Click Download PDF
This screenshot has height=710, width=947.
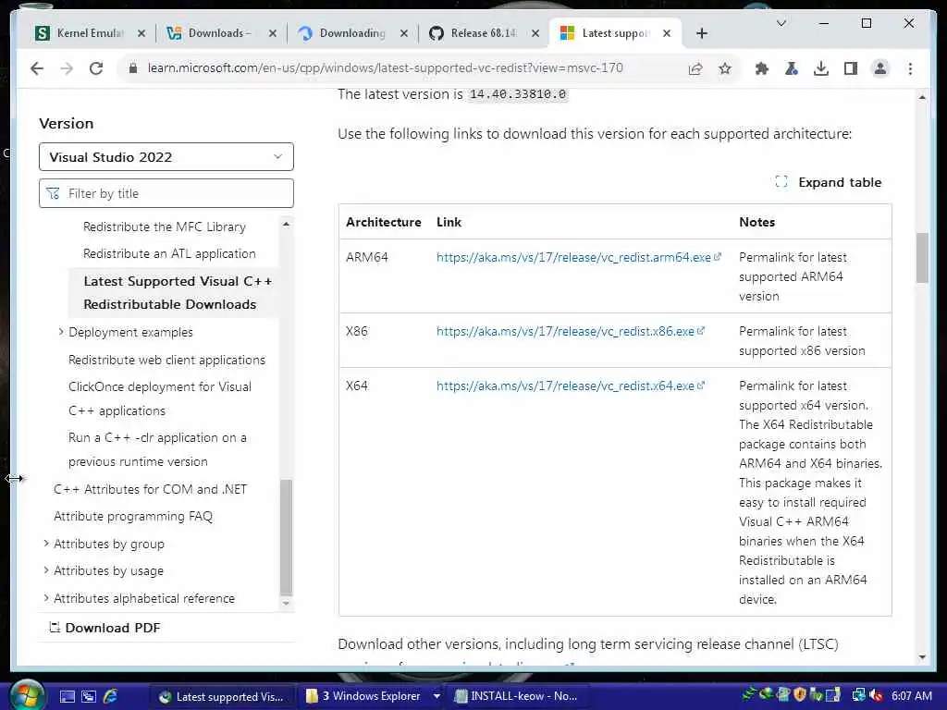(x=105, y=628)
